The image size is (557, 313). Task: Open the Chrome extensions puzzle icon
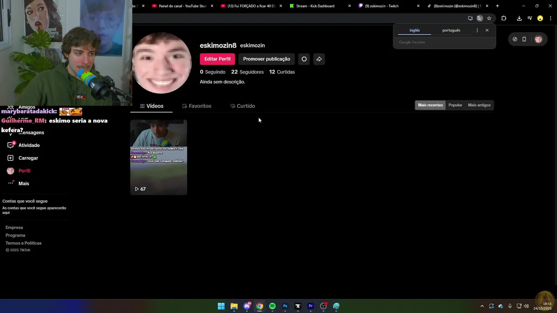[504, 18]
